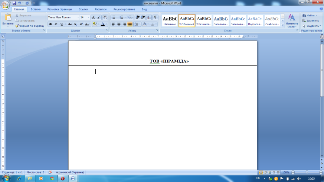Click the tab stop selector on ruler
The image size is (324, 182).
[x=3, y=37]
